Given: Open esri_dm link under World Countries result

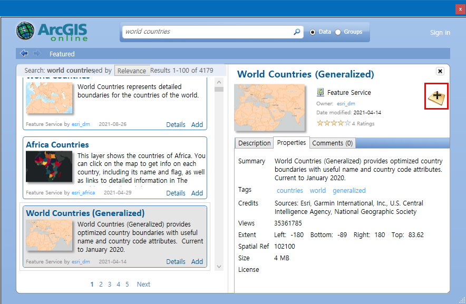Looking at the screenshot, I should (81, 124).
